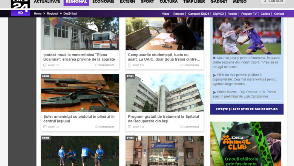294x166 pixels.
Task: Click calendar icon under Elena Doamna article
Action: [45, 65]
